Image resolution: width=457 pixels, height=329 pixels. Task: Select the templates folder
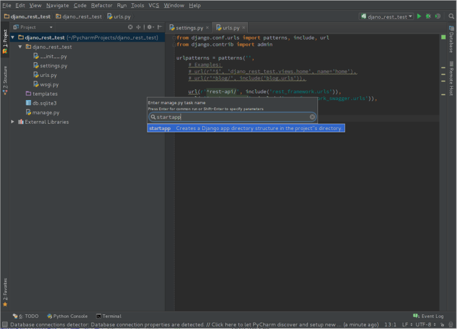[42, 94]
